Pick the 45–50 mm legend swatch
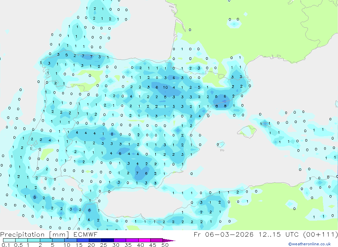The image size is (338, 247). point(156,240)
